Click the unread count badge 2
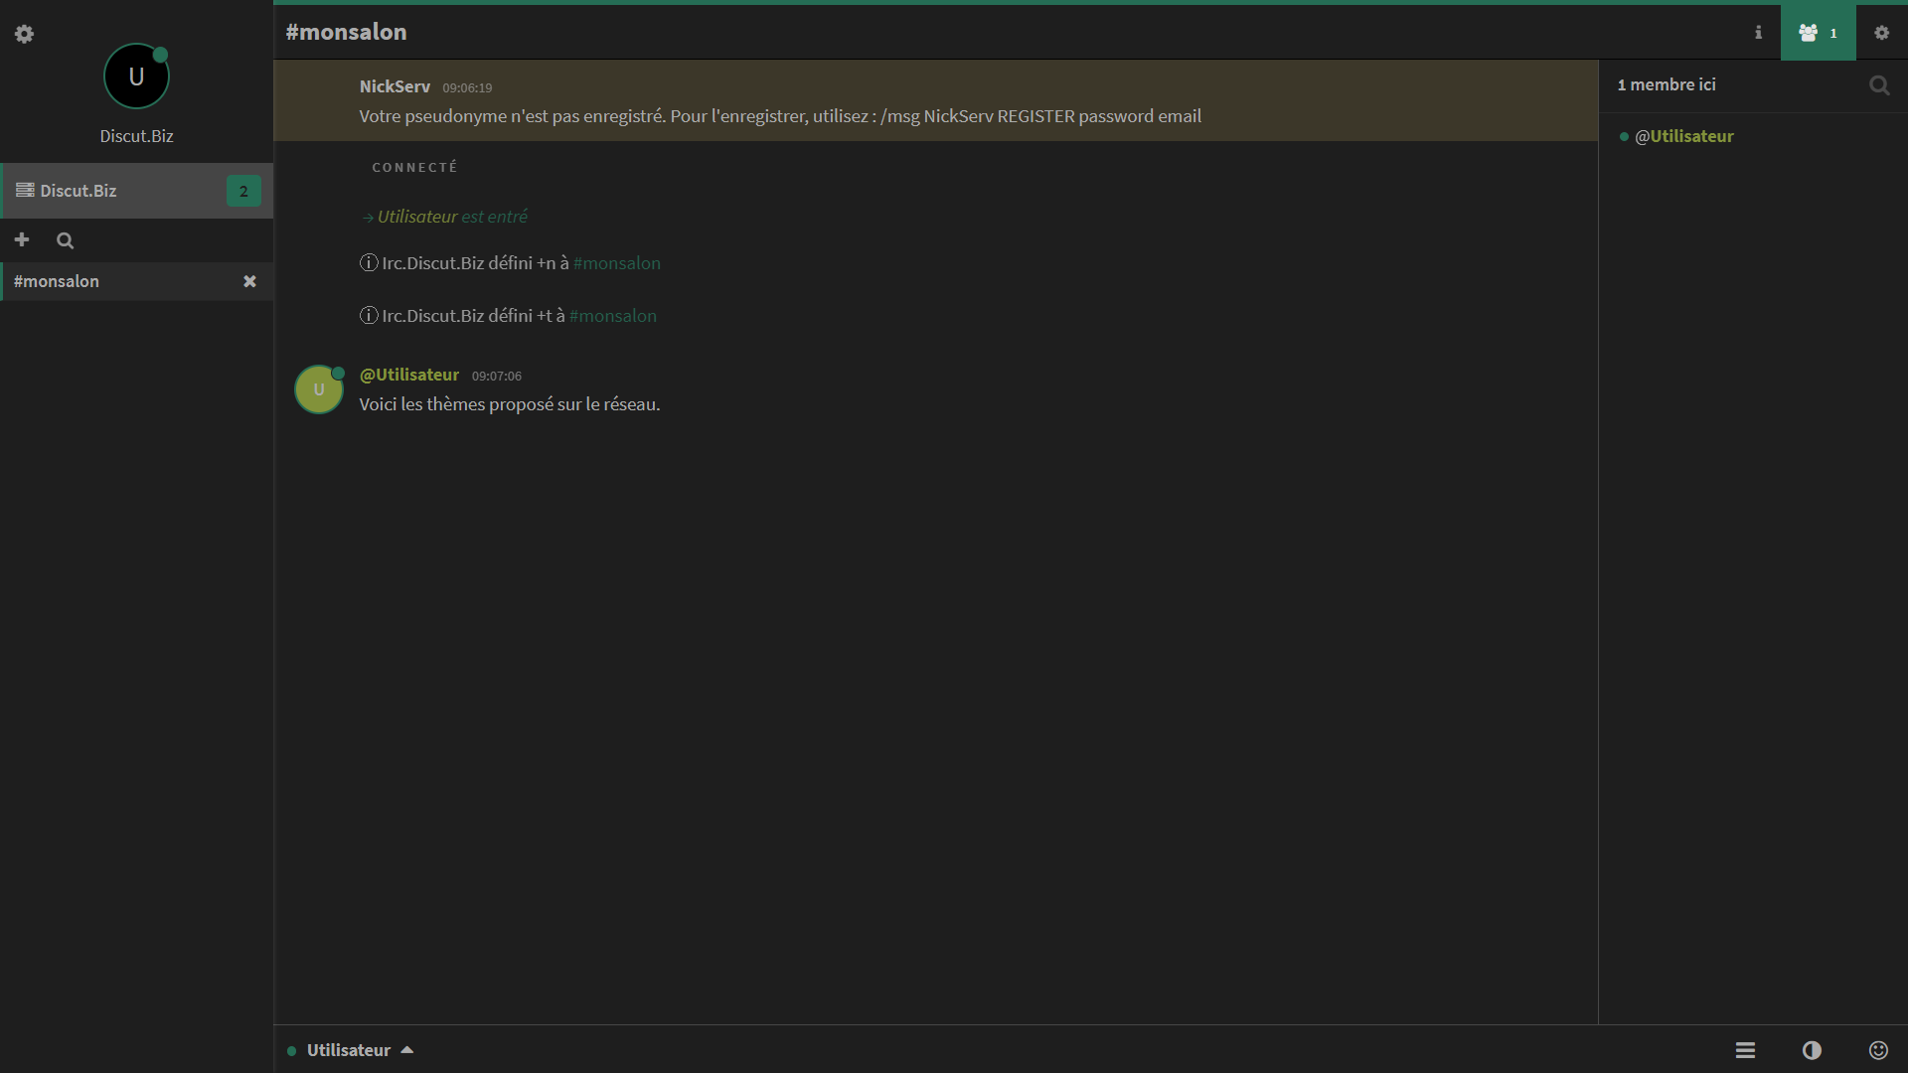This screenshot has width=1908, height=1073. (x=243, y=191)
